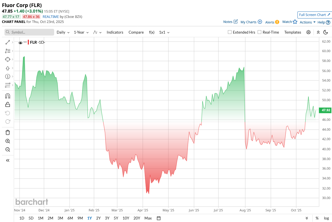Select the 3M time range
This screenshot has height=222, width=332.
click(x=60, y=218)
